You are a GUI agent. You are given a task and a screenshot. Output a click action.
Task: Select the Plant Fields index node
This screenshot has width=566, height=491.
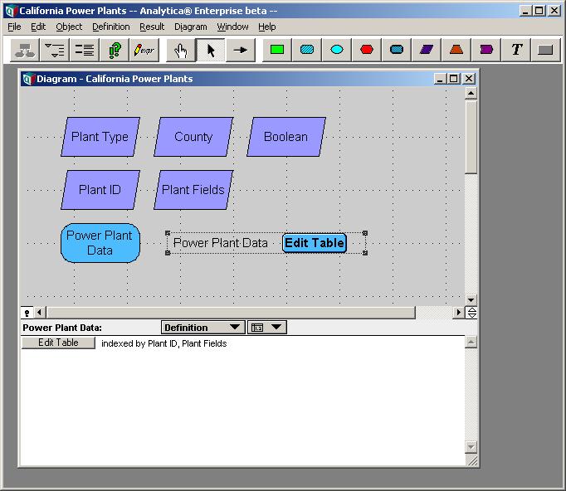click(193, 190)
